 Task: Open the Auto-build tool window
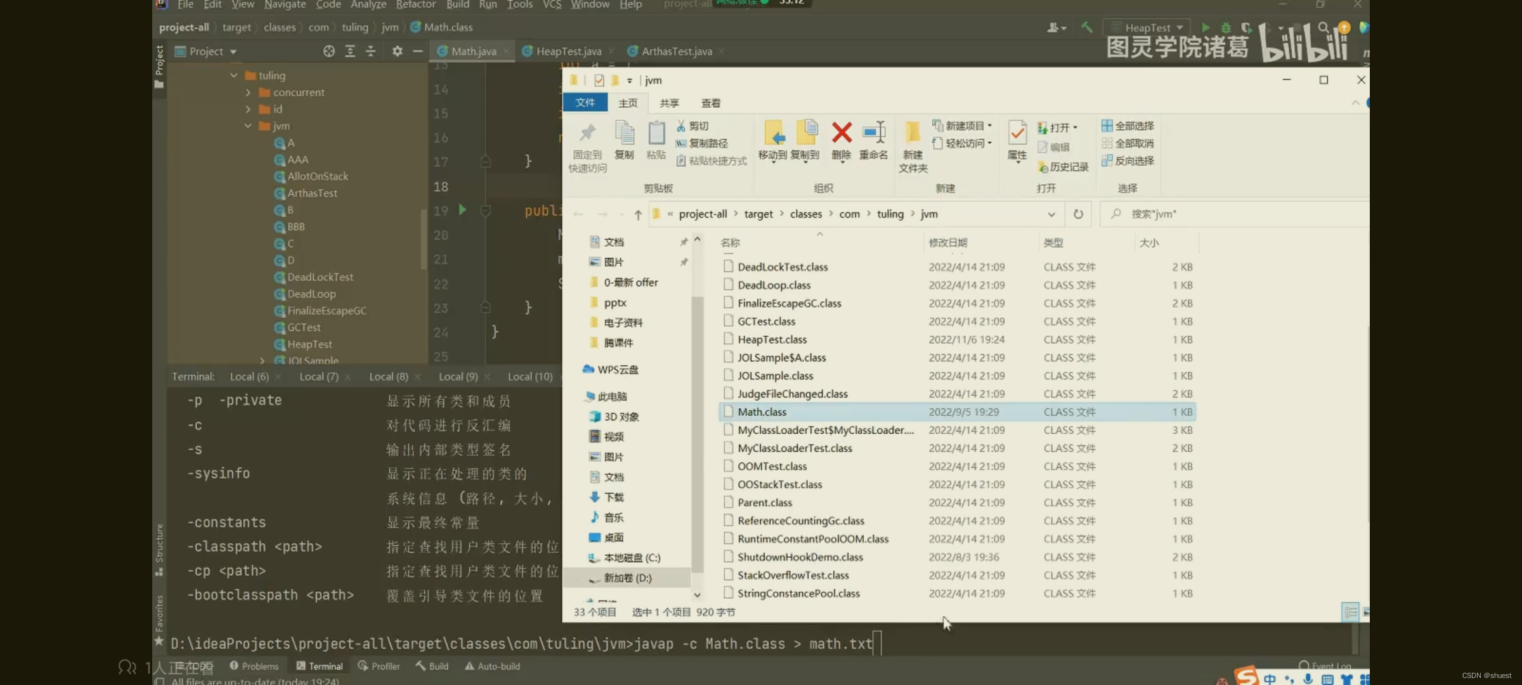492,666
